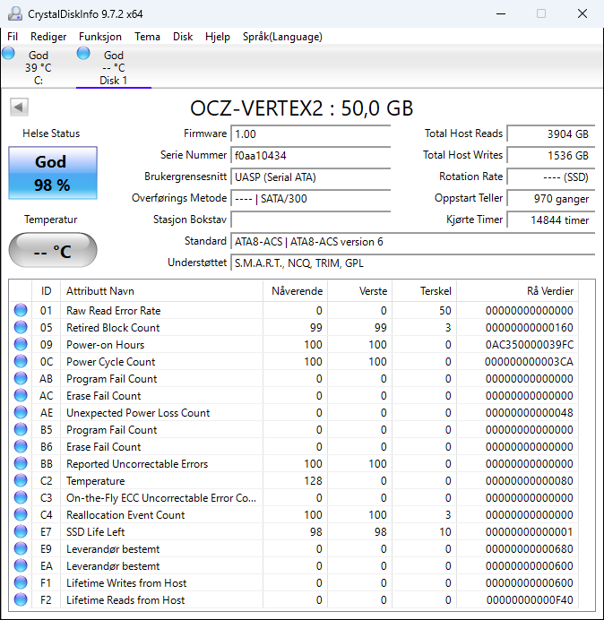Screen dimensions: 604x620
Task: Click the Total Host Writes 1536 GB value
Action: (550, 155)
